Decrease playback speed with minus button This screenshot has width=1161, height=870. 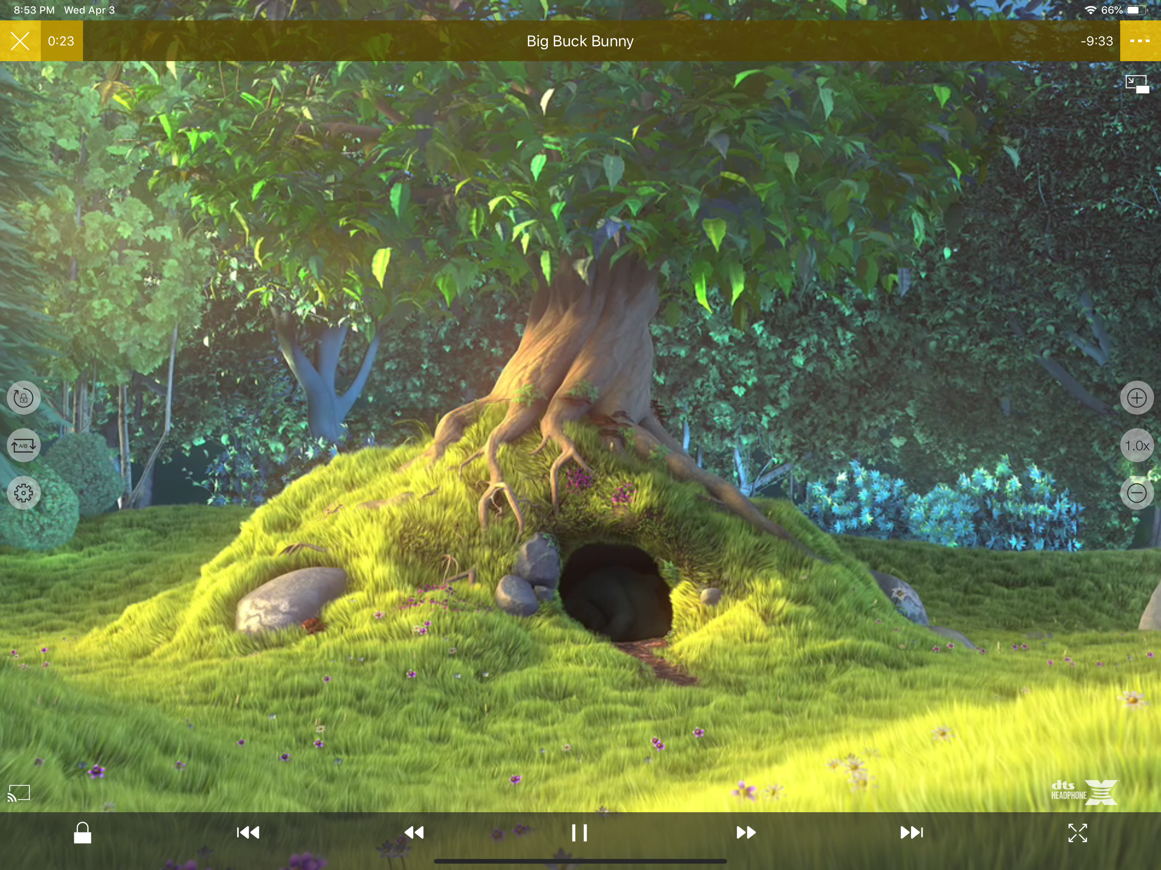[x=1136, y=493]
